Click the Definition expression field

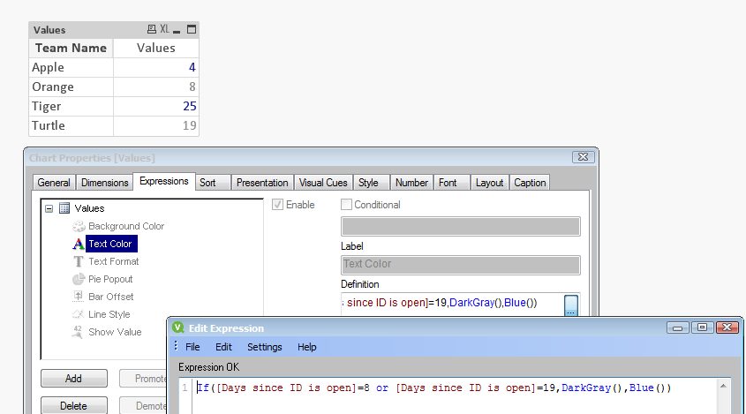[x=452, y=304]
